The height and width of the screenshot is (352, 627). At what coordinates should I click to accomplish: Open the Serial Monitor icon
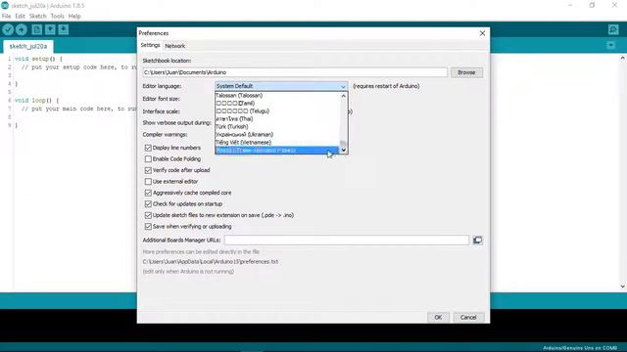(x=613, y=29)
